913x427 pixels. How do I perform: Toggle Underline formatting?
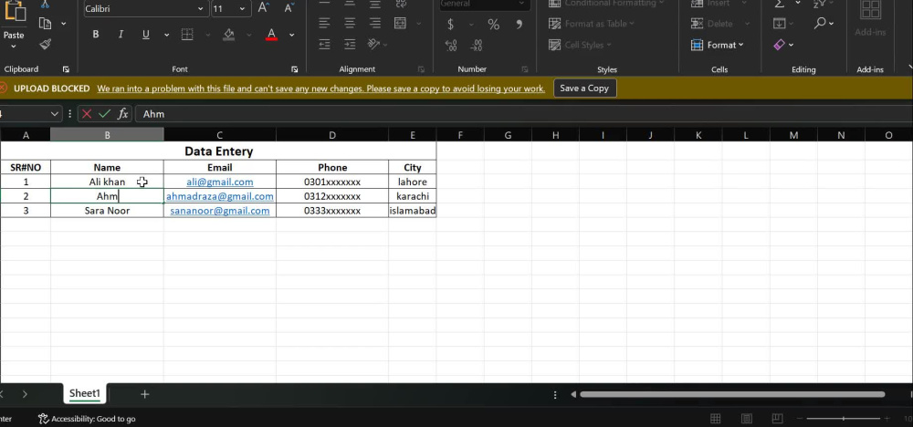click(x=145, y=35)
